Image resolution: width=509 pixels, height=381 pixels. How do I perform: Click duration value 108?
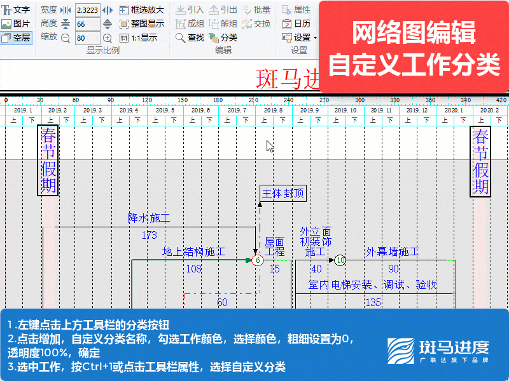(x=194, y=269)
